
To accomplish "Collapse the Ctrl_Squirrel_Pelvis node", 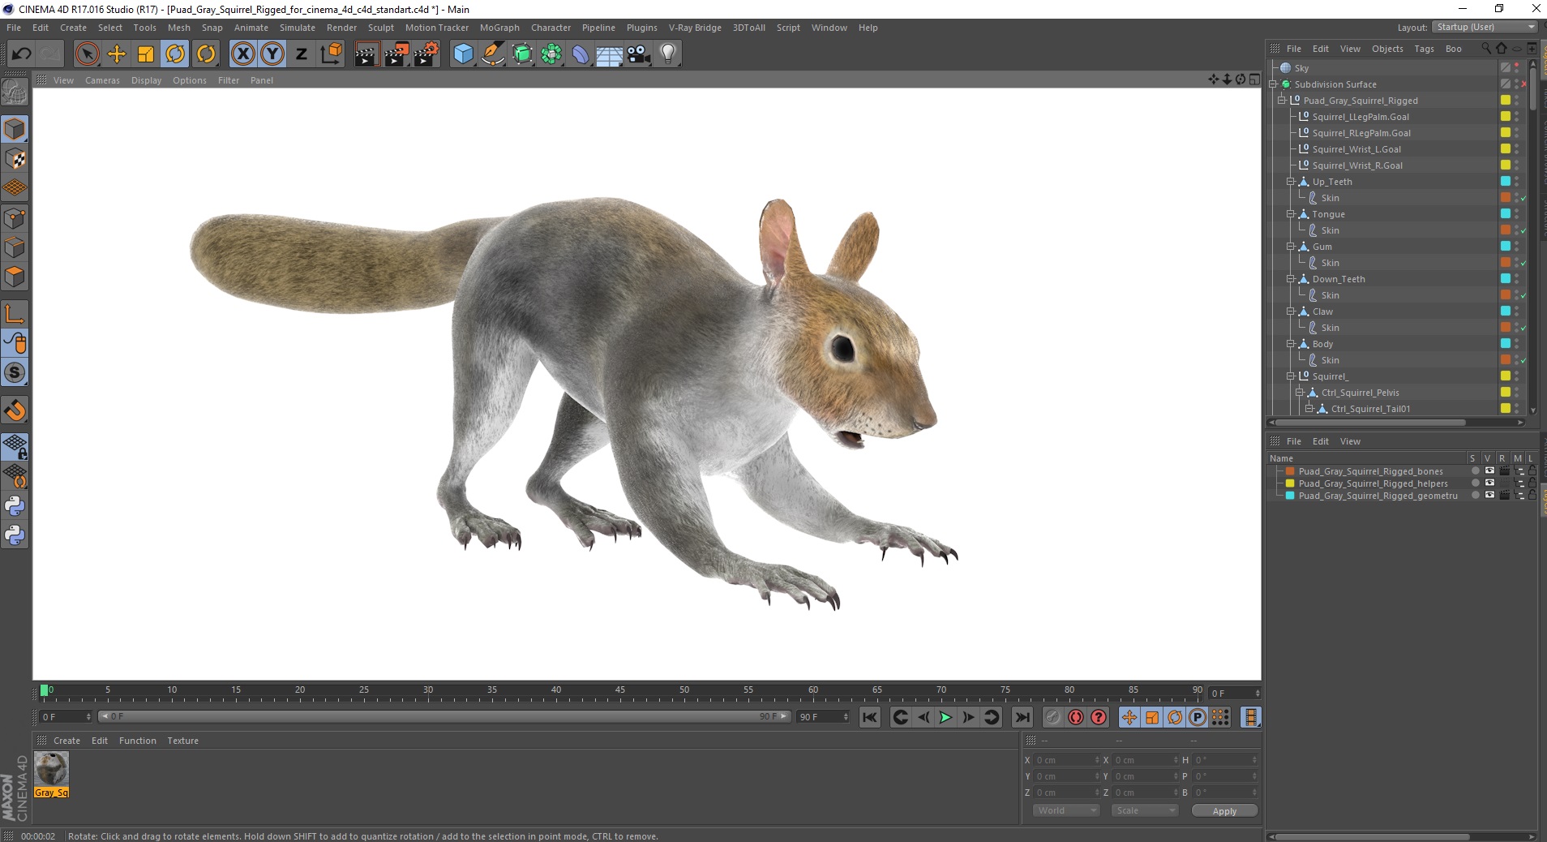I will pyautogui.click(x=1300, y=393).
